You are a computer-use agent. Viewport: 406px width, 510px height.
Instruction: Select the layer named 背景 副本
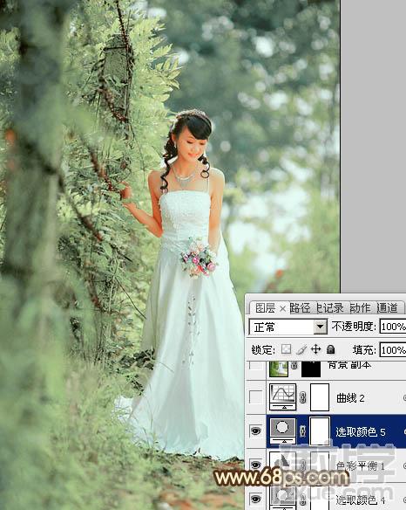tap(349, 365)
